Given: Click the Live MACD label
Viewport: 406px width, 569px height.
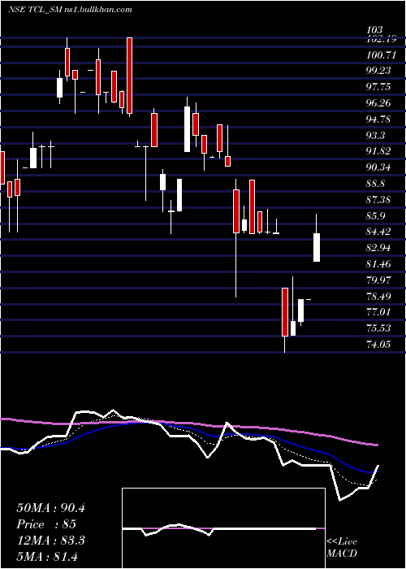Looking at the screenshot, I should click(342, 548).
